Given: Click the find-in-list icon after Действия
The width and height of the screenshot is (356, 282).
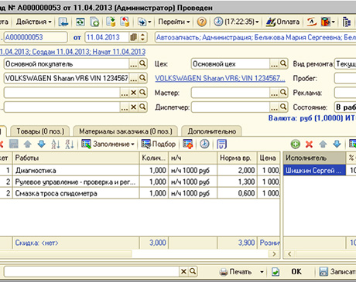Looking at the screenshot, I should pos(63,22).
